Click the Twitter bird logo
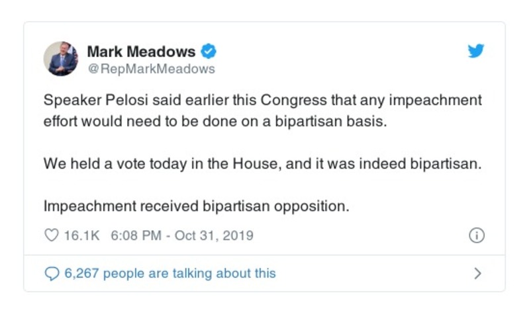The image size is (529, 324). [x=476, y=51]
